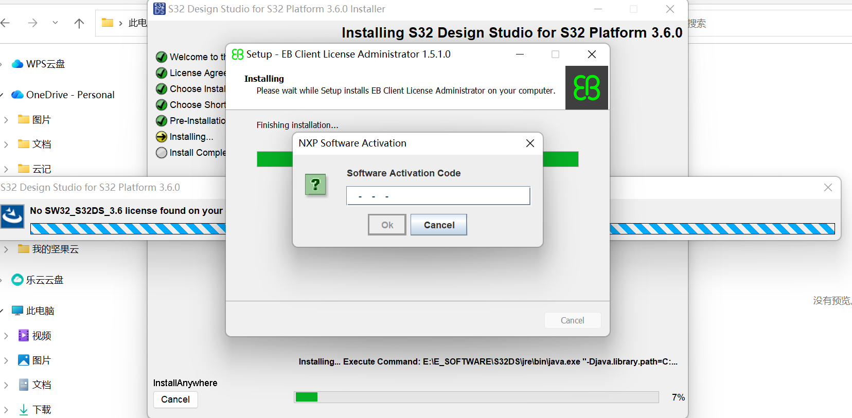Expand 图片 under 此电脑

tap(6, 360)
